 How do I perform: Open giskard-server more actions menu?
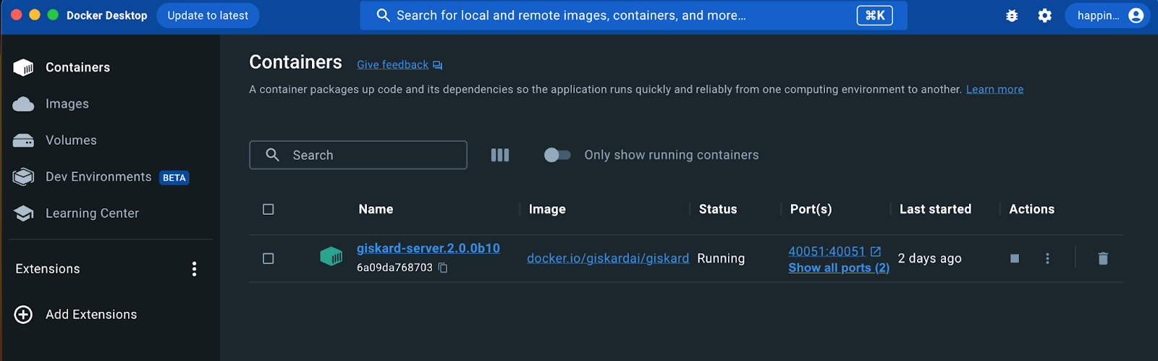(x=1047, y=258)
